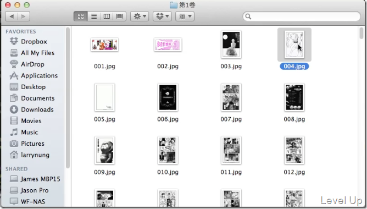
Task: Select Jason Pro shared computer
Action: pos(29,190)
